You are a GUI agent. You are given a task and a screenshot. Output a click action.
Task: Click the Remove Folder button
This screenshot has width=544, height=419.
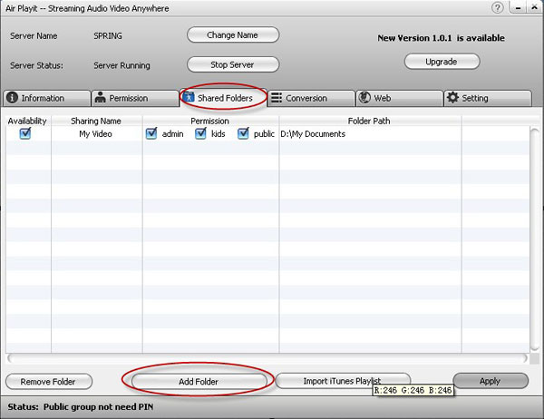click(x=49, y=382)
